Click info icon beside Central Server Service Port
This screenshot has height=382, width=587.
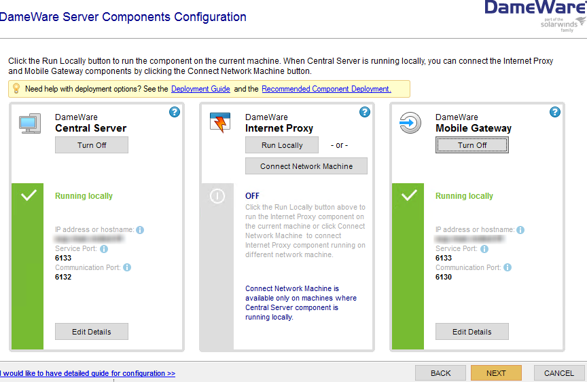tap(104, 249)
